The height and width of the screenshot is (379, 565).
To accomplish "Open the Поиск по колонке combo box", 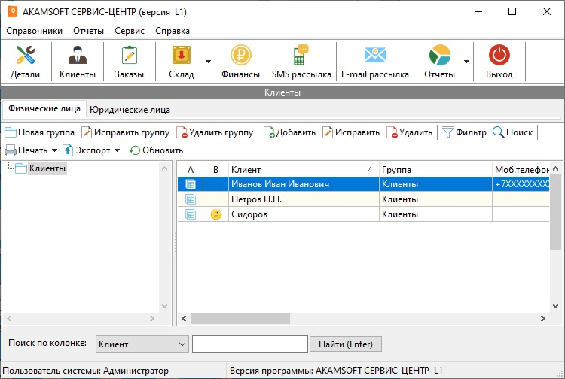I will click(142, 344).
